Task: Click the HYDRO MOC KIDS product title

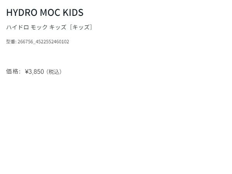Action: (x=45, y=12)
